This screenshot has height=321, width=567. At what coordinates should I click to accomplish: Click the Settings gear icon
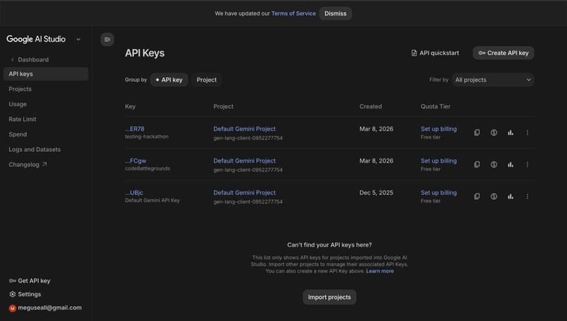click(12, 294)
